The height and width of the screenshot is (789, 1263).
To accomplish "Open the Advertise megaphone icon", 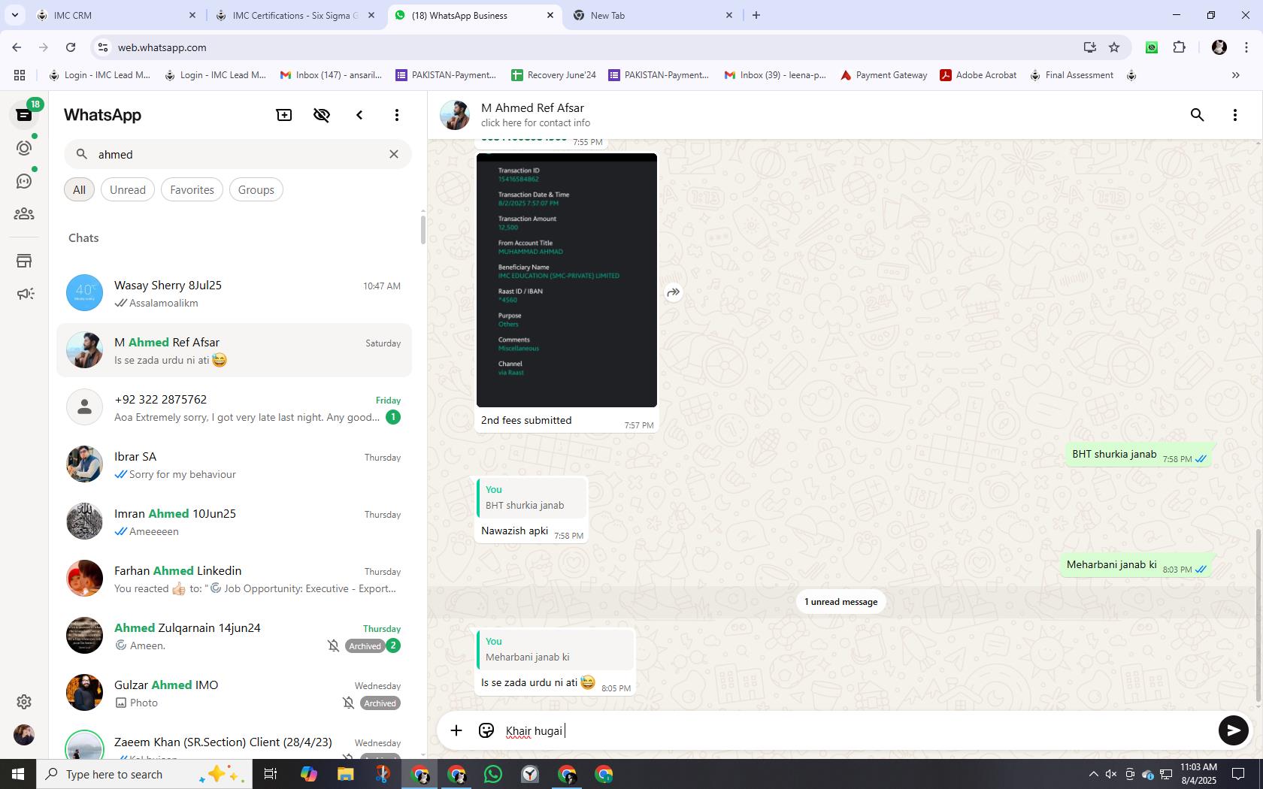I will tap(24, 294).
